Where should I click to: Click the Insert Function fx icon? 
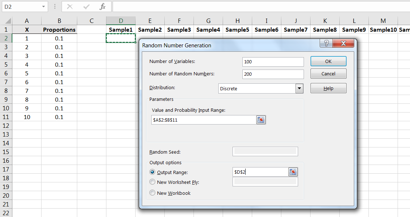click(x=103, y=7)
